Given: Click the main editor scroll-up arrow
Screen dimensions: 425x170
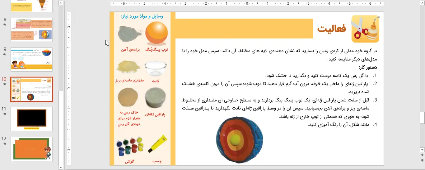Looking at the screenshot, I should tap(422, 2).
